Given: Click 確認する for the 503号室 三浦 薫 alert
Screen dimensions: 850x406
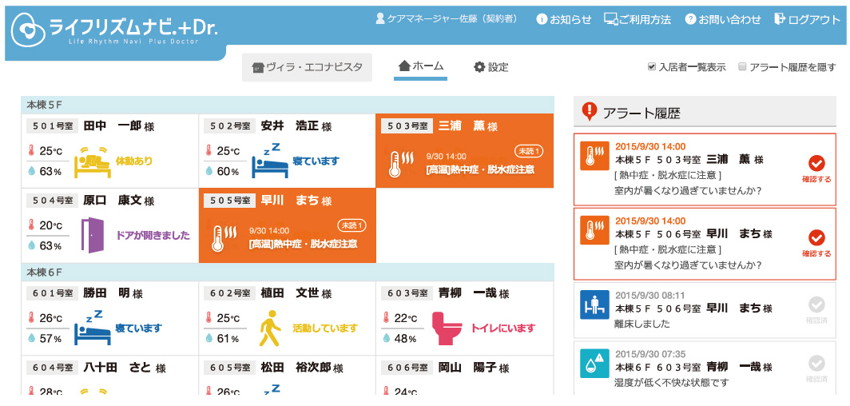Looking at the screenshot, I should tap(816, 169).
